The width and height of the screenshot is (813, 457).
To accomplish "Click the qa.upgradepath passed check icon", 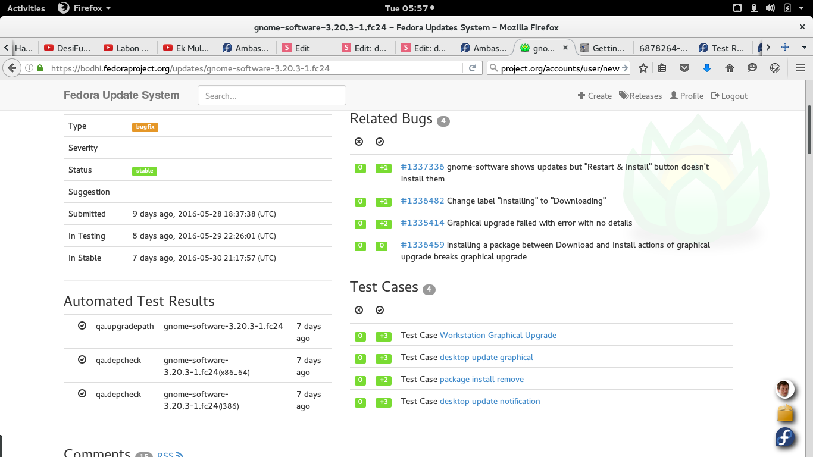I will 82,325.
